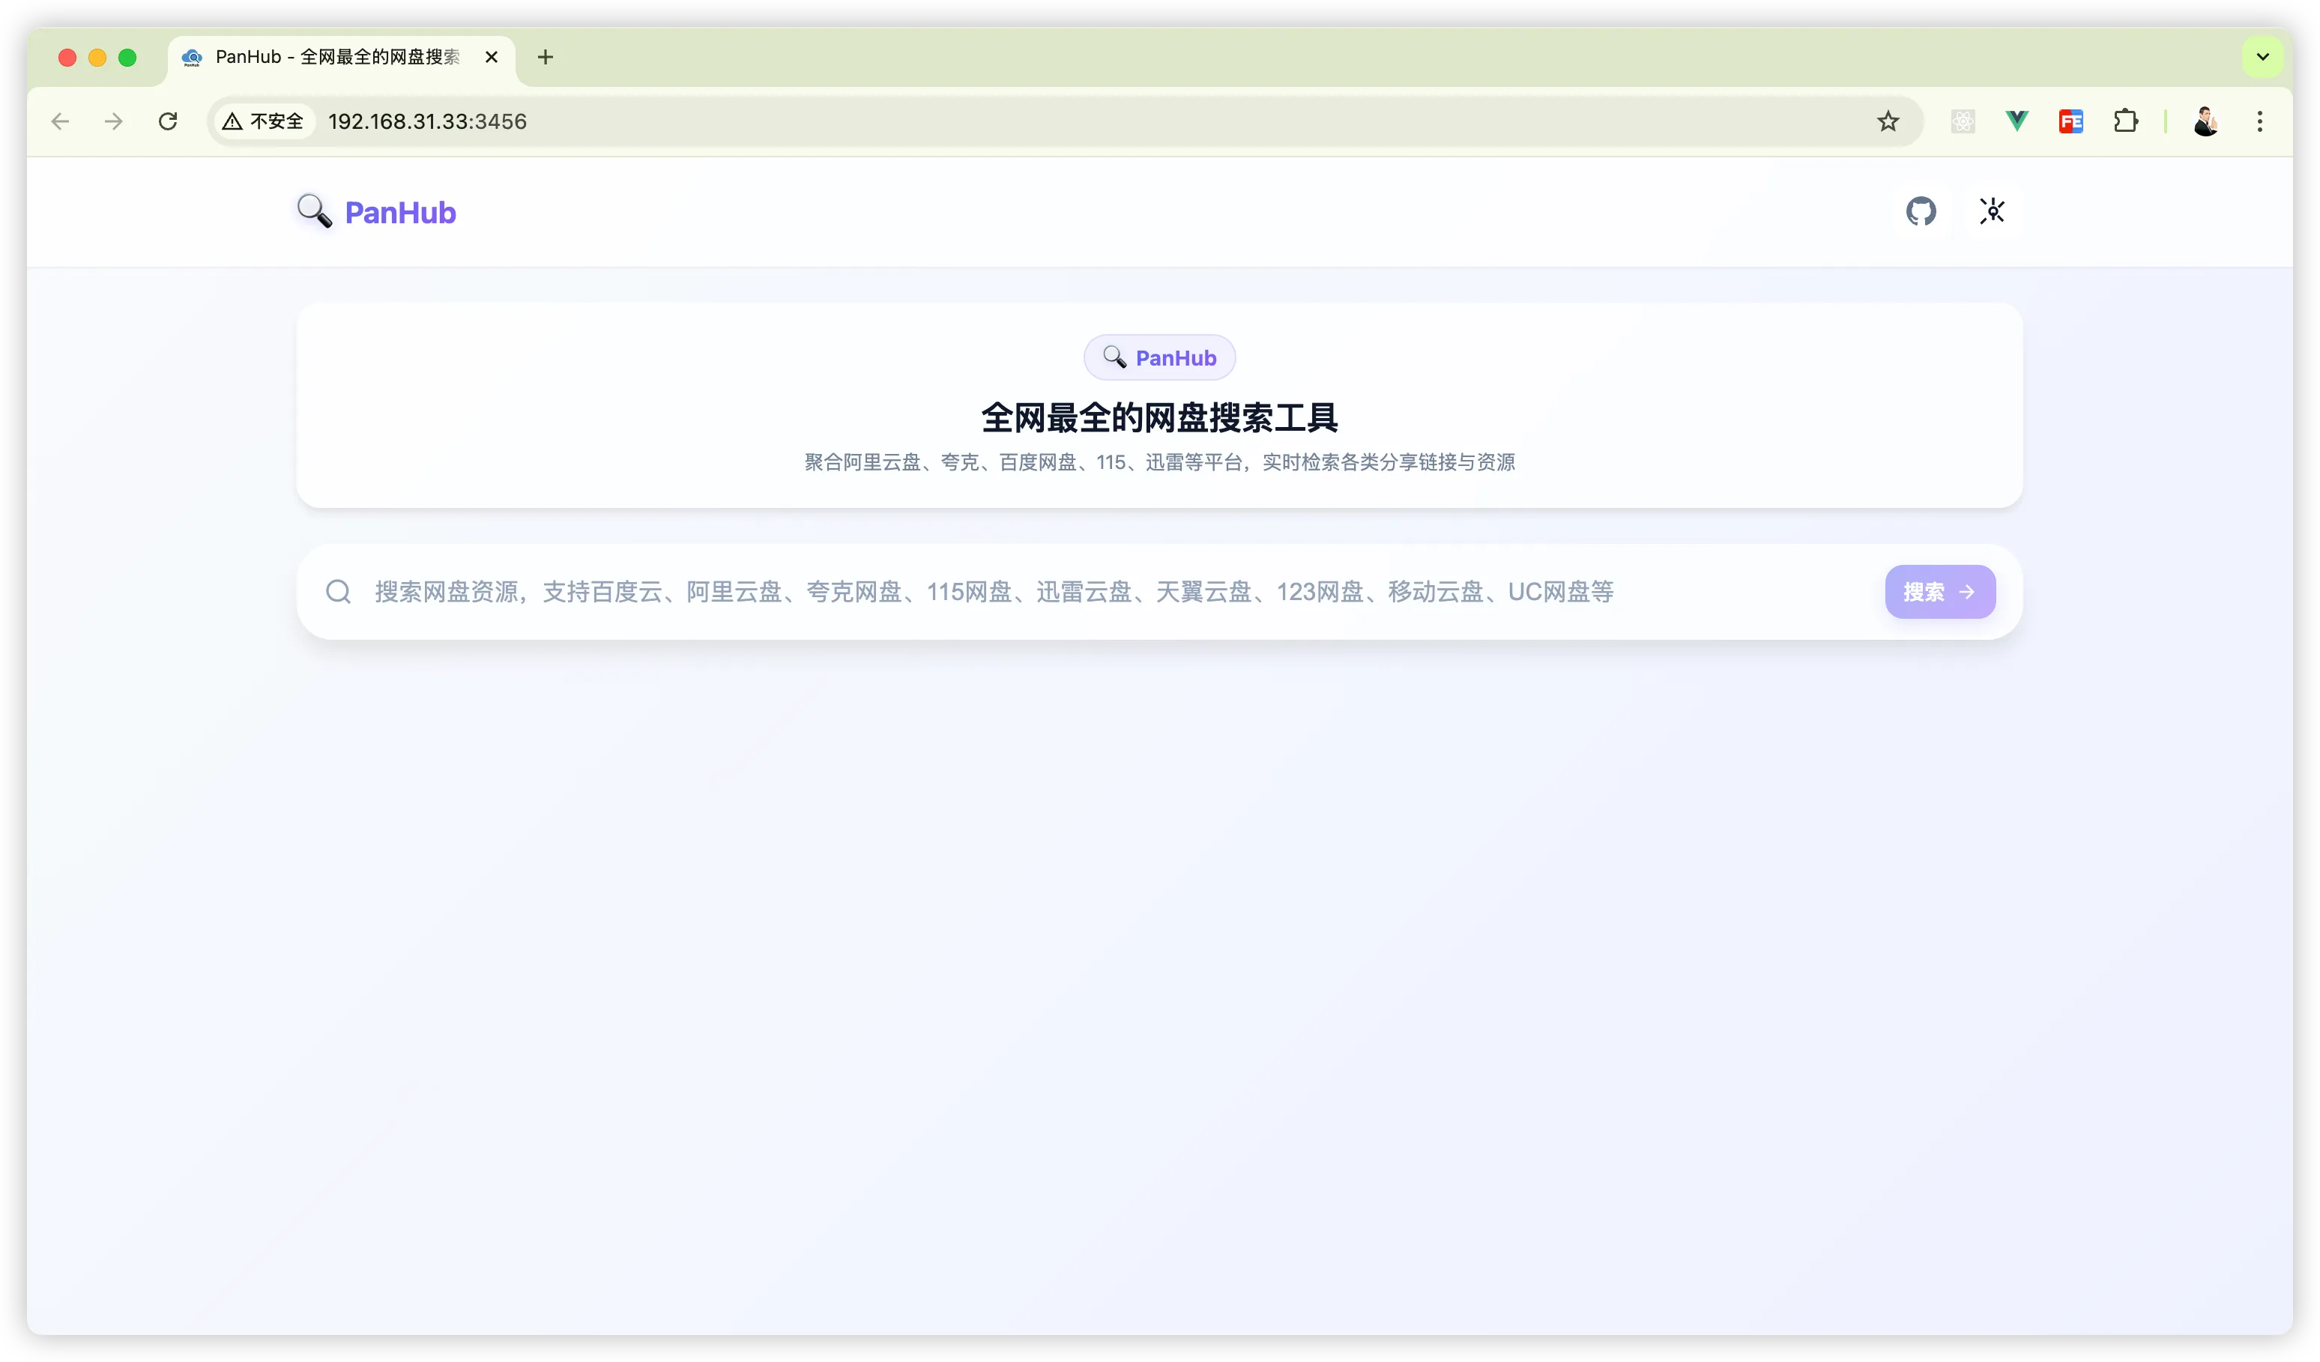Open the Chrome three-dot menu
Viewport: 2320px width, 1362px height.
point(2260,121)
